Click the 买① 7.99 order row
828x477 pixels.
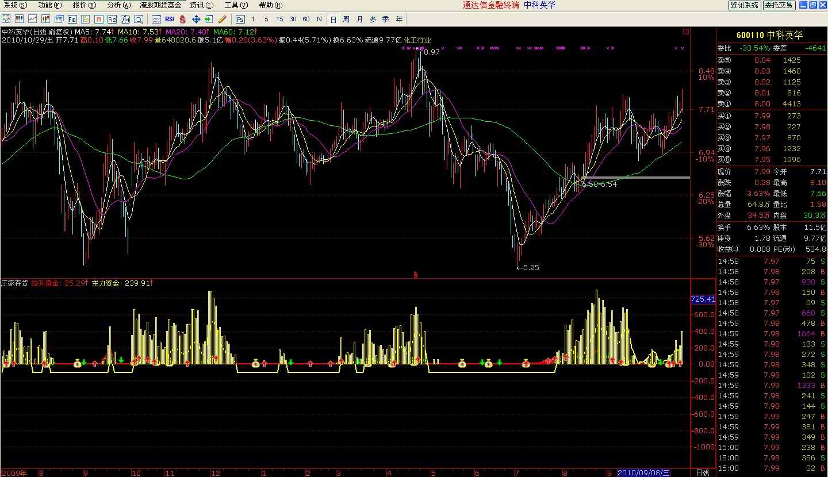pos(772,116)
